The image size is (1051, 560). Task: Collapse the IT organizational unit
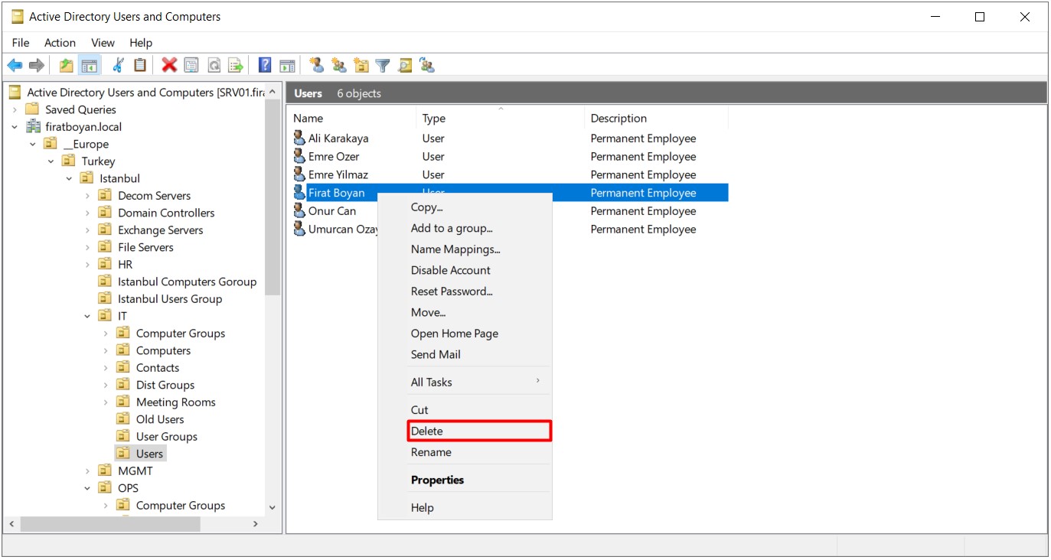[x=87, y=316]
